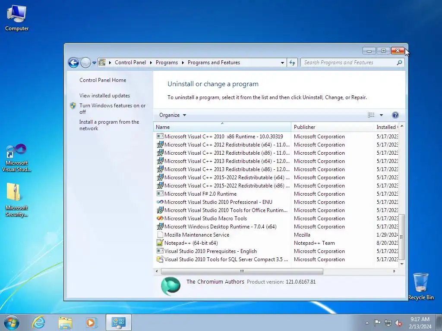
Task: Open the Organize menu
Action: click(x=173, y=115)
